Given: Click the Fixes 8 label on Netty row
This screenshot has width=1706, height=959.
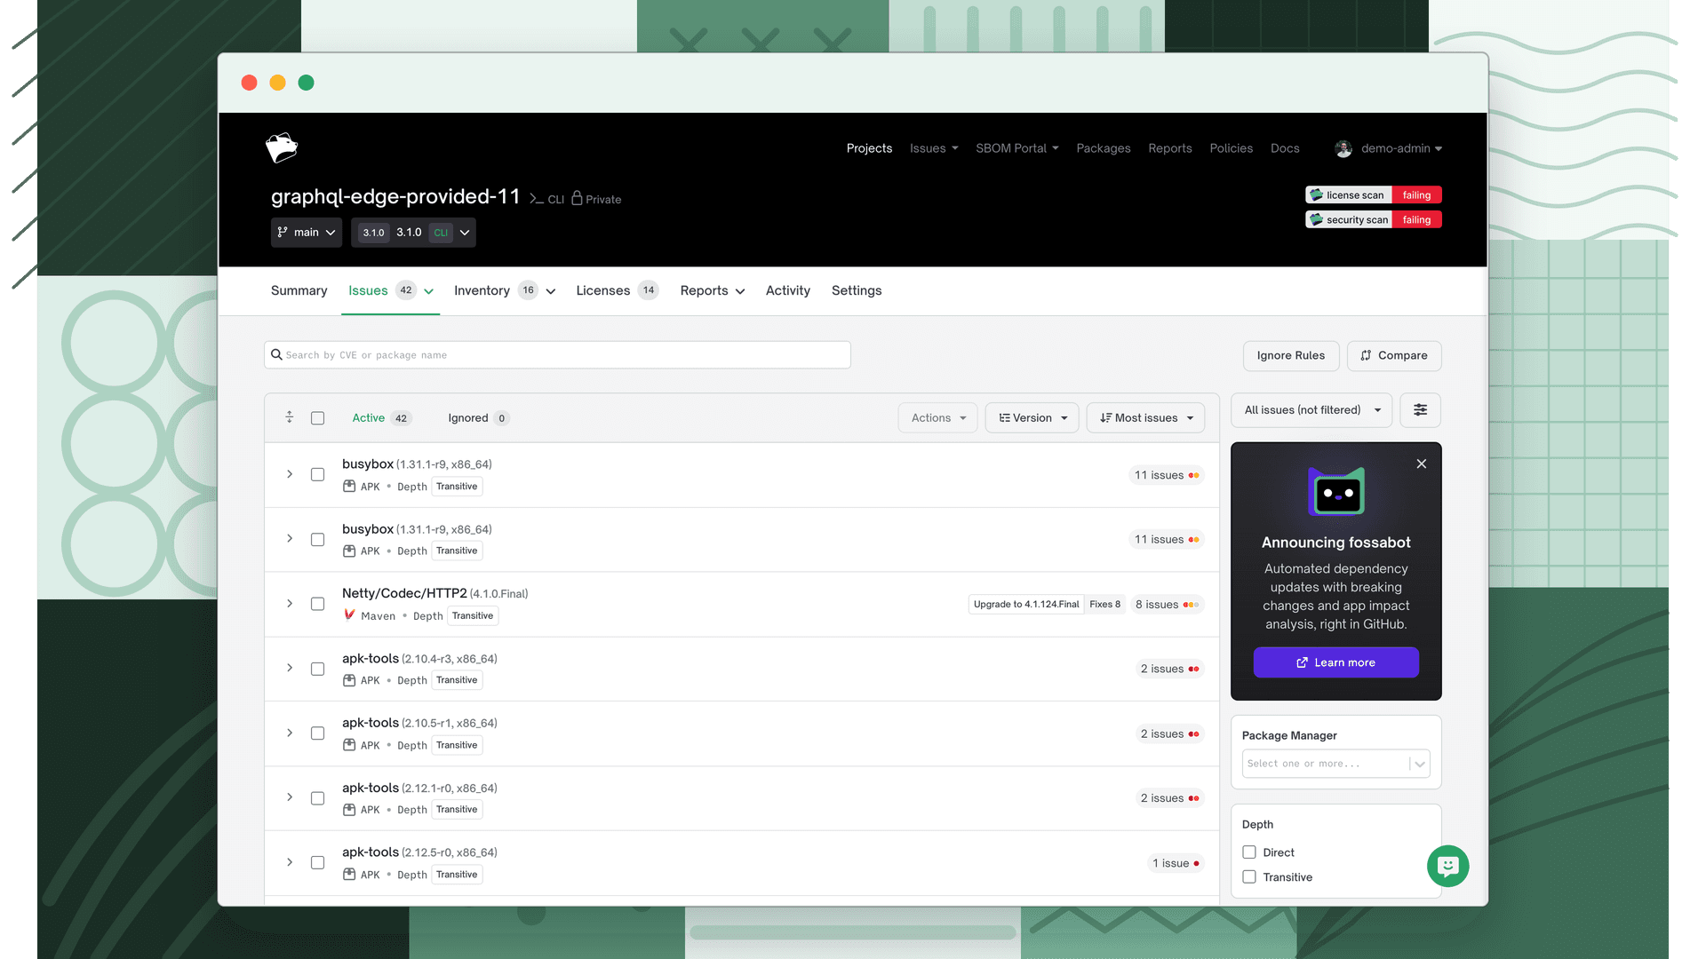Looking at the screenshot, I should coord(1104,605).
